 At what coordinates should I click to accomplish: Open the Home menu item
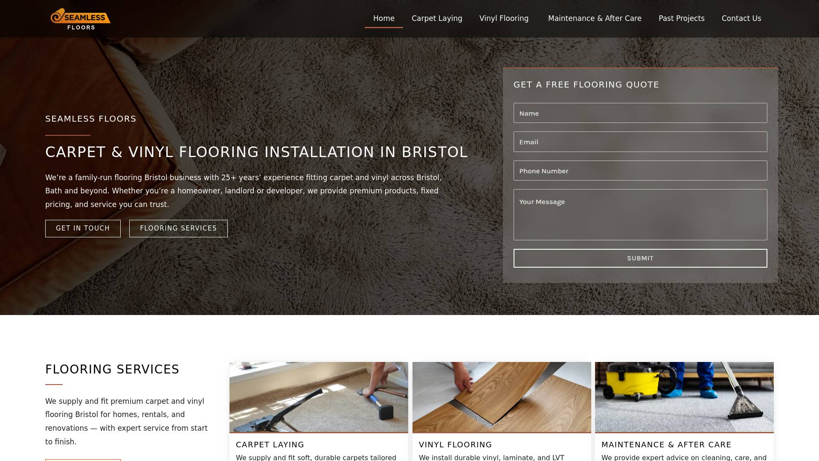pyautogui.click(x=383, y=18)
